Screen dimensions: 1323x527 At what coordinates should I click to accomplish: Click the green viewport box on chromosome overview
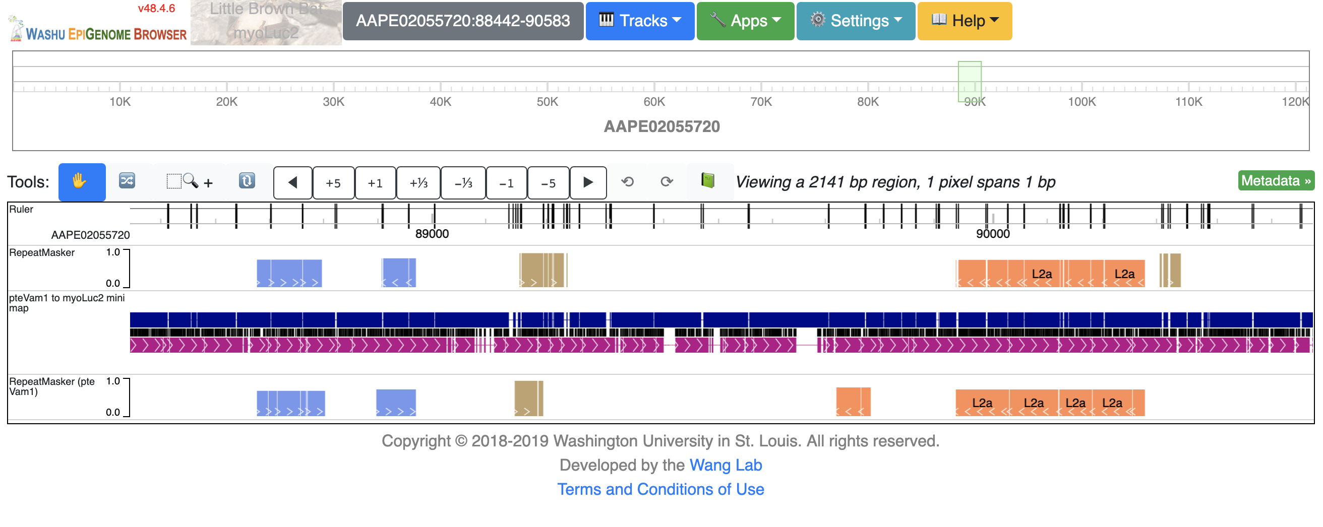[970, 82]
